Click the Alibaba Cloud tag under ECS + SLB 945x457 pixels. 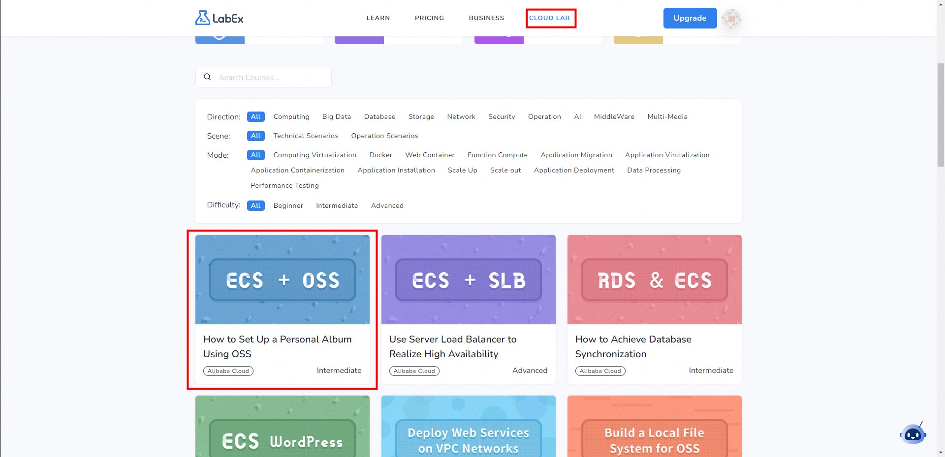pos(414,371)
